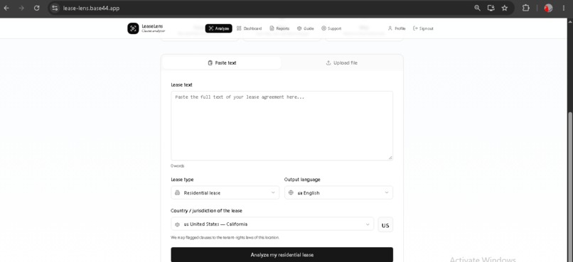Click the US country code badge

(x=385, y=225)
